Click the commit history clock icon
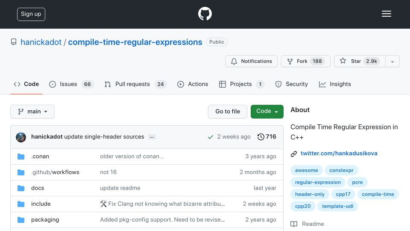410x231 pixels. pyautogui.click(x=261, y=137)
